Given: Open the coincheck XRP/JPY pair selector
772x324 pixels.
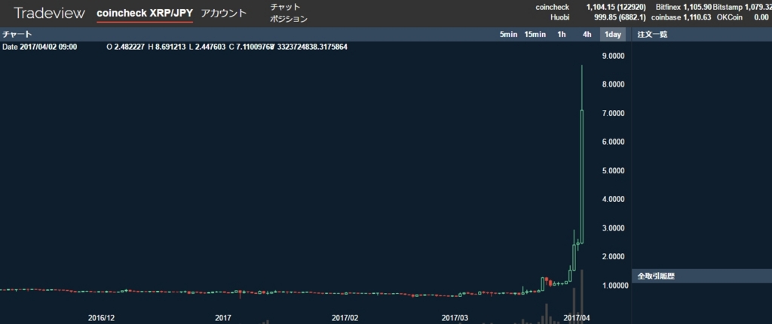Looking at the screenshot, I should (x=145, y=14).
